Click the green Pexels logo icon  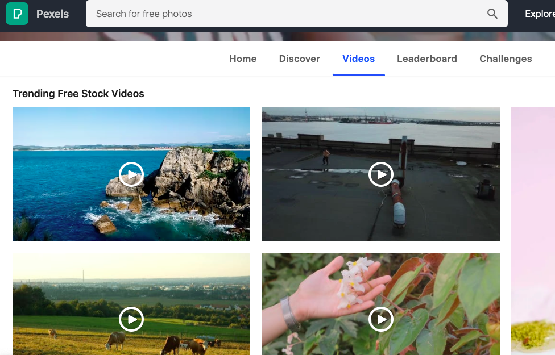pyautogui.click(x=17, y=14)
